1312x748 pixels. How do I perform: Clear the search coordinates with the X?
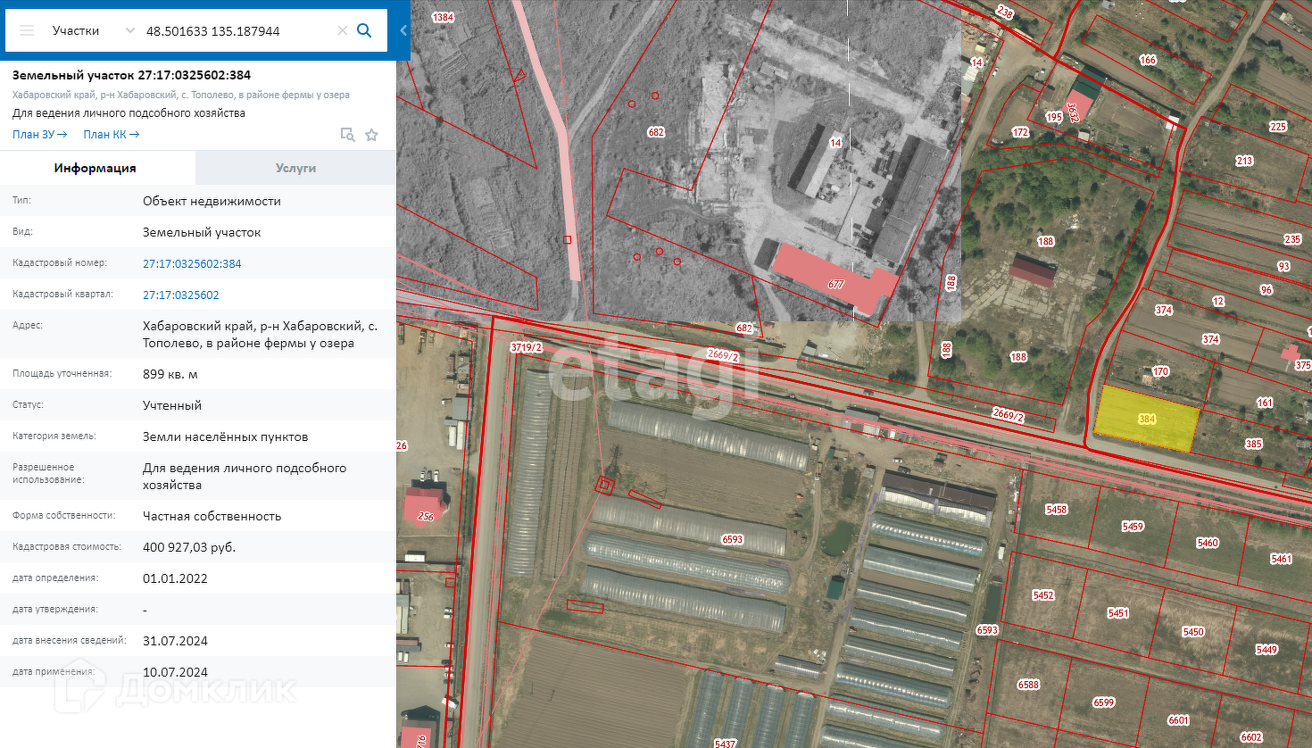[342, 30]
